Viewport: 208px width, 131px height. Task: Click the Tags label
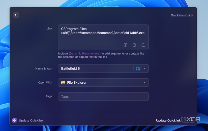coord(49,96)
